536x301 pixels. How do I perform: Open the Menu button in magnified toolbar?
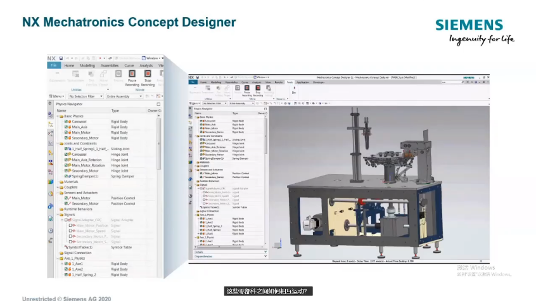click(56, 96)
